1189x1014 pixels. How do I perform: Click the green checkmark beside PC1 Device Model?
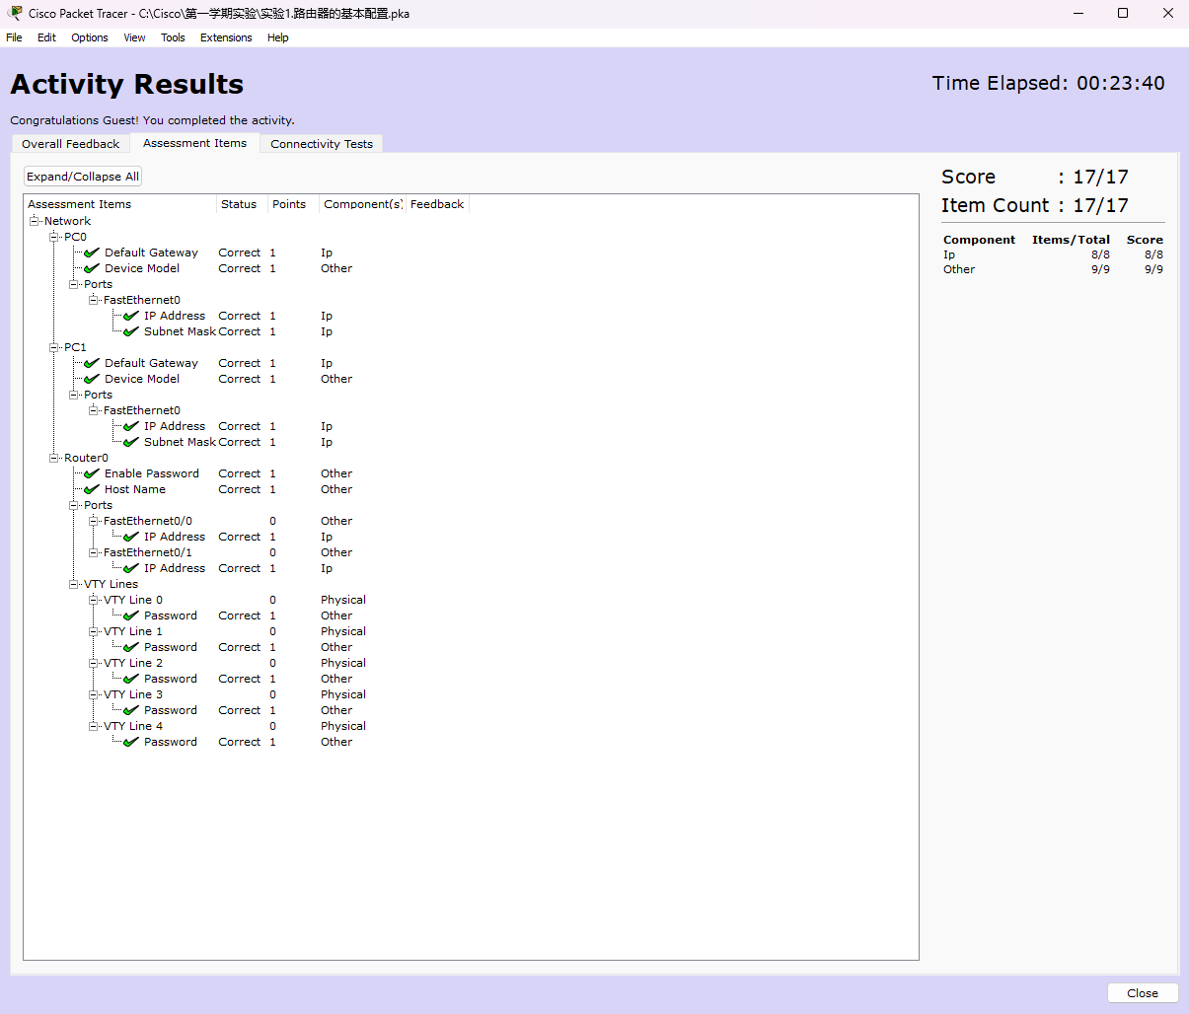pyautogui.click(x=92, y=379)
